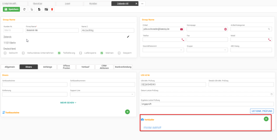Viewport: 277px width, 140px height.
Task: Click the Schlüsselwörter input field
Action: [35, 85]
